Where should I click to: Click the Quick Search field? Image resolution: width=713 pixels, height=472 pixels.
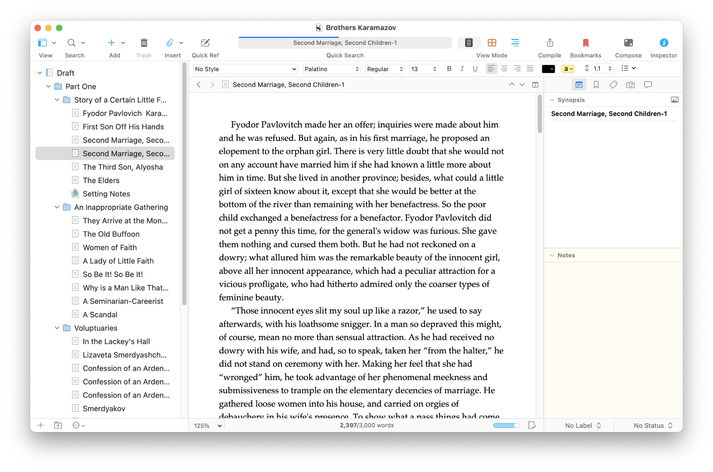[345, 43]
